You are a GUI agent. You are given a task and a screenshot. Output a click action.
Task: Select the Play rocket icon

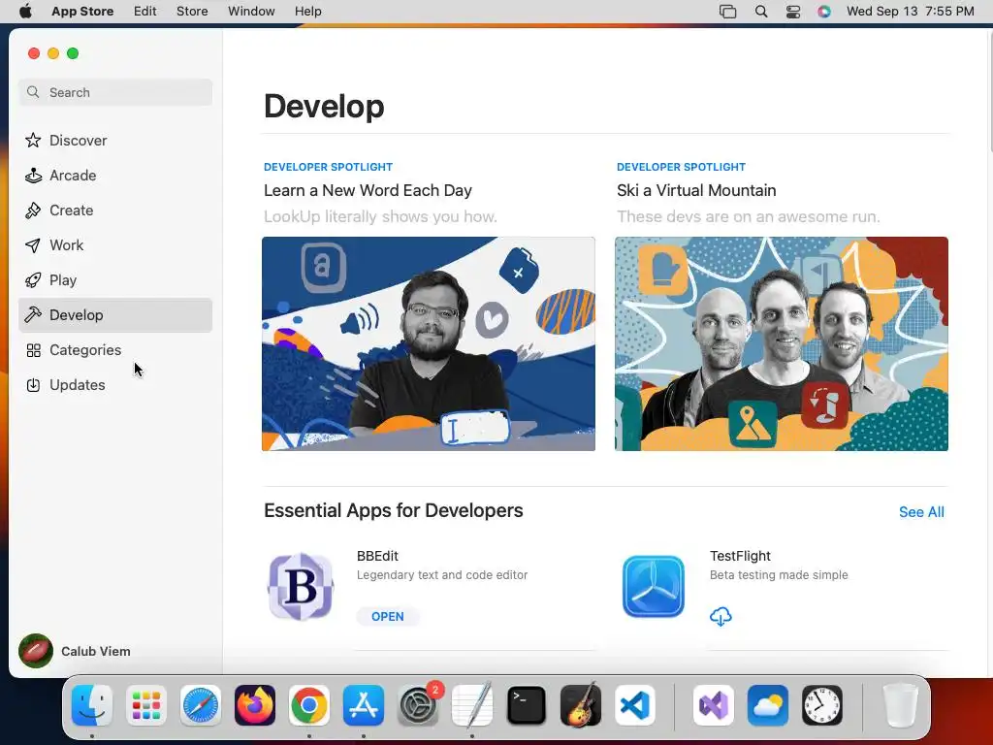pyautogui.click(x=33, y=280)
